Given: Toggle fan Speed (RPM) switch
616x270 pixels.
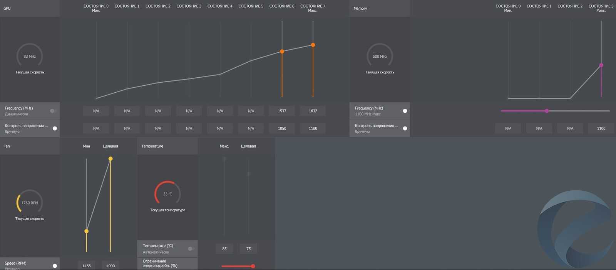Looking at the screenshot, I should pos(54,266).
